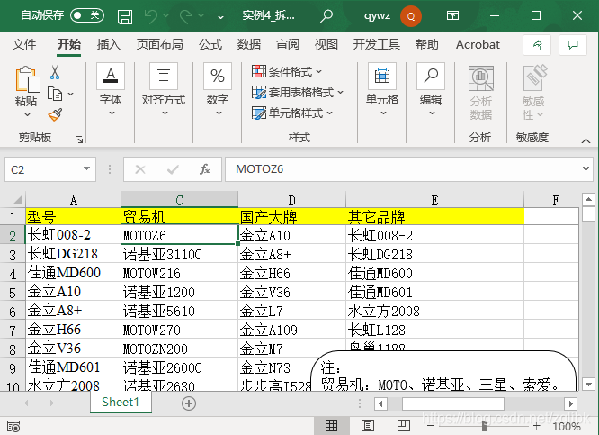Open Customize Quick Access Toolbar dropdown
Image resolution: width=599 pixels, height=435 pixels.
220,16
